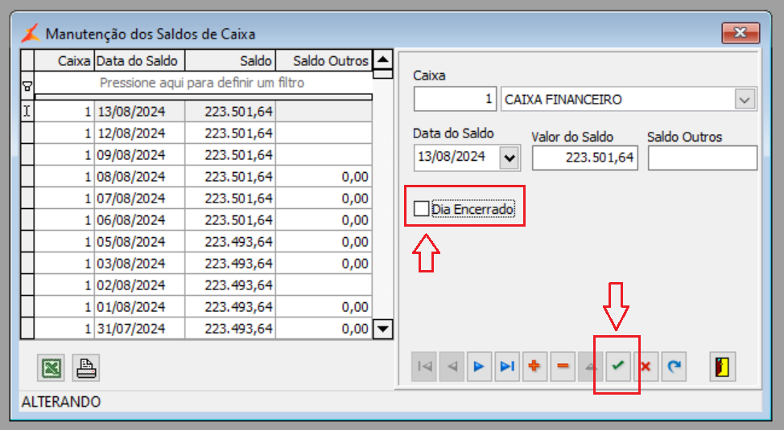Click the Valor do Saldo field
Viewport: 784px width, 430px height.
point(585,158)
